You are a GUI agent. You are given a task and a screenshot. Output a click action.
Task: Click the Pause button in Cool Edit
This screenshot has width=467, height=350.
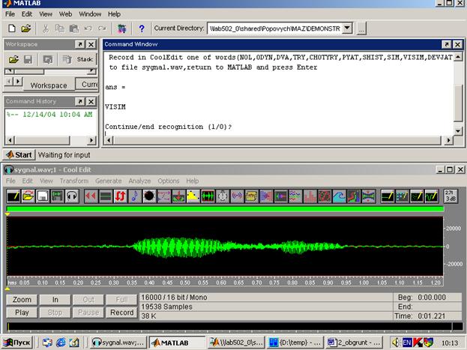tap(88, 313)
